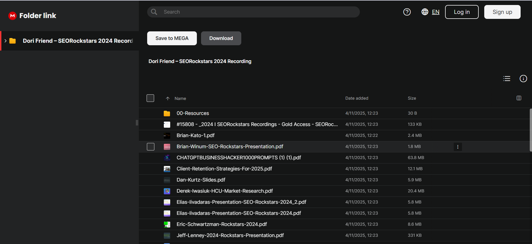Select Jeff-Lenney-2024-Rockstars-Presentation.pdf name
Image resolution: width=532 pixels, height=244 pixels.
(230, 235)
